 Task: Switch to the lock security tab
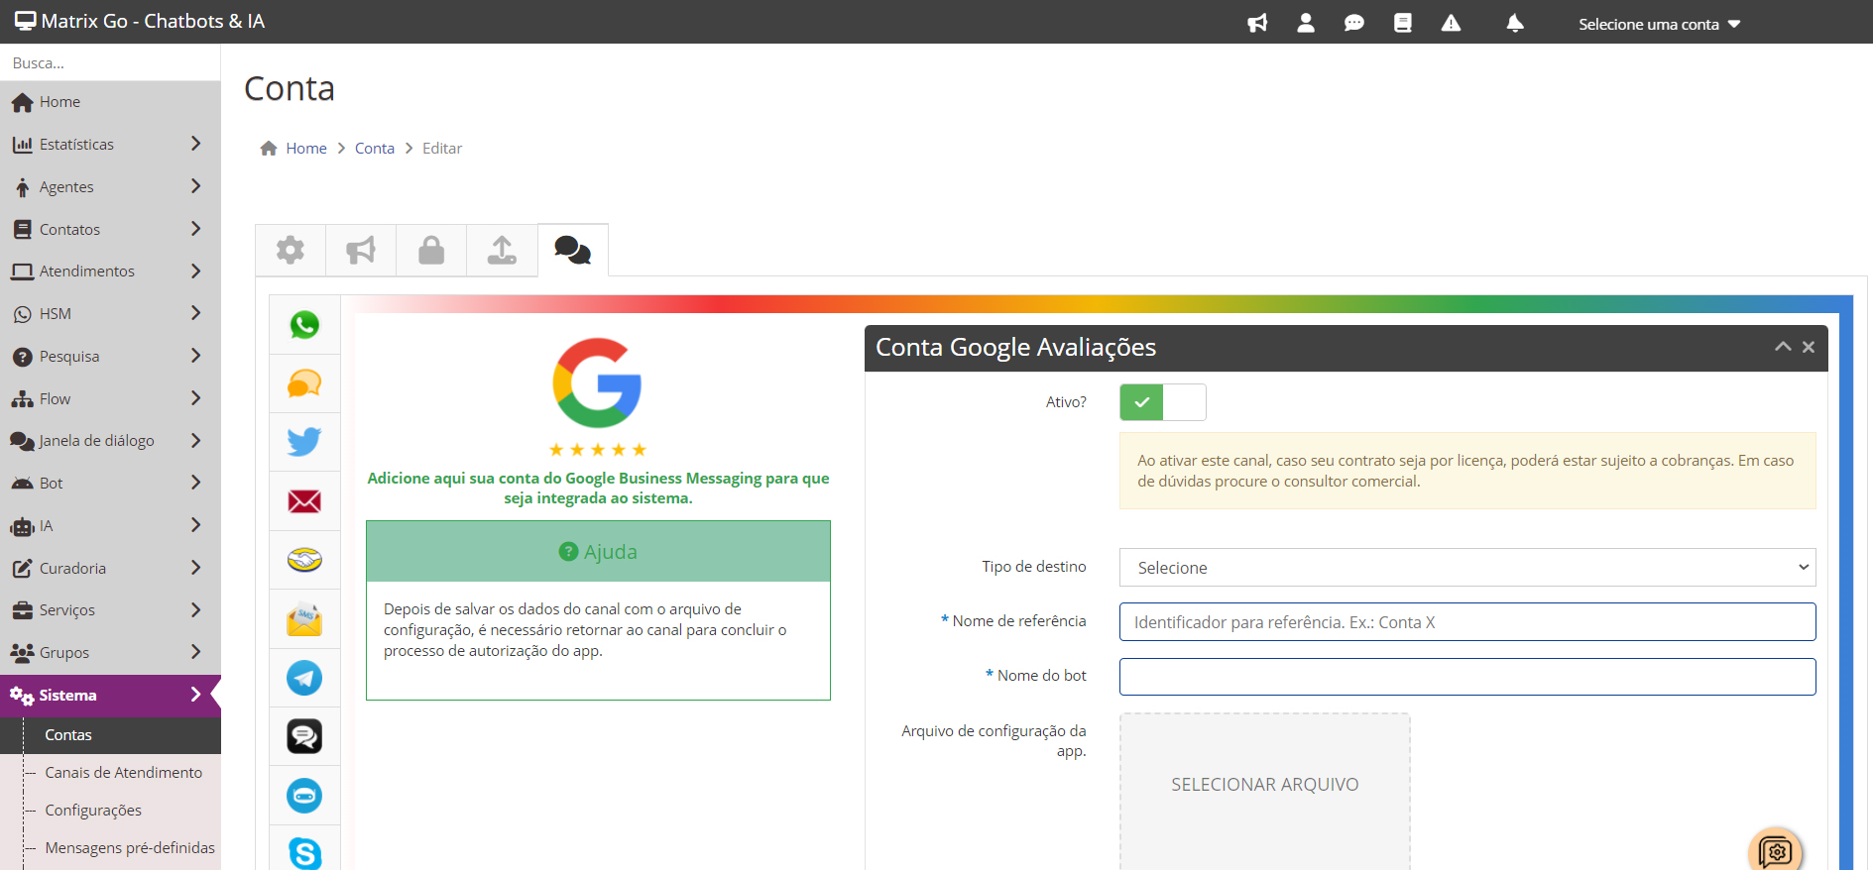pyautogui.click(x=431, y=250)
